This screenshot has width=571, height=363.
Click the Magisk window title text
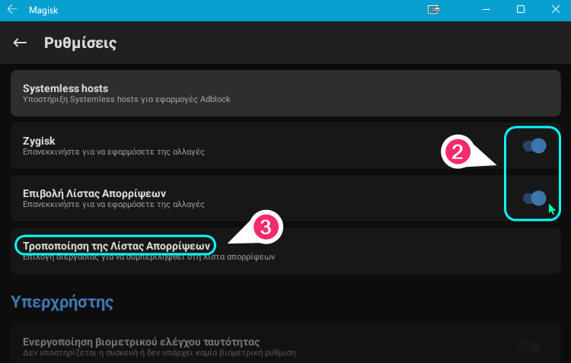(x=43, y=10)
